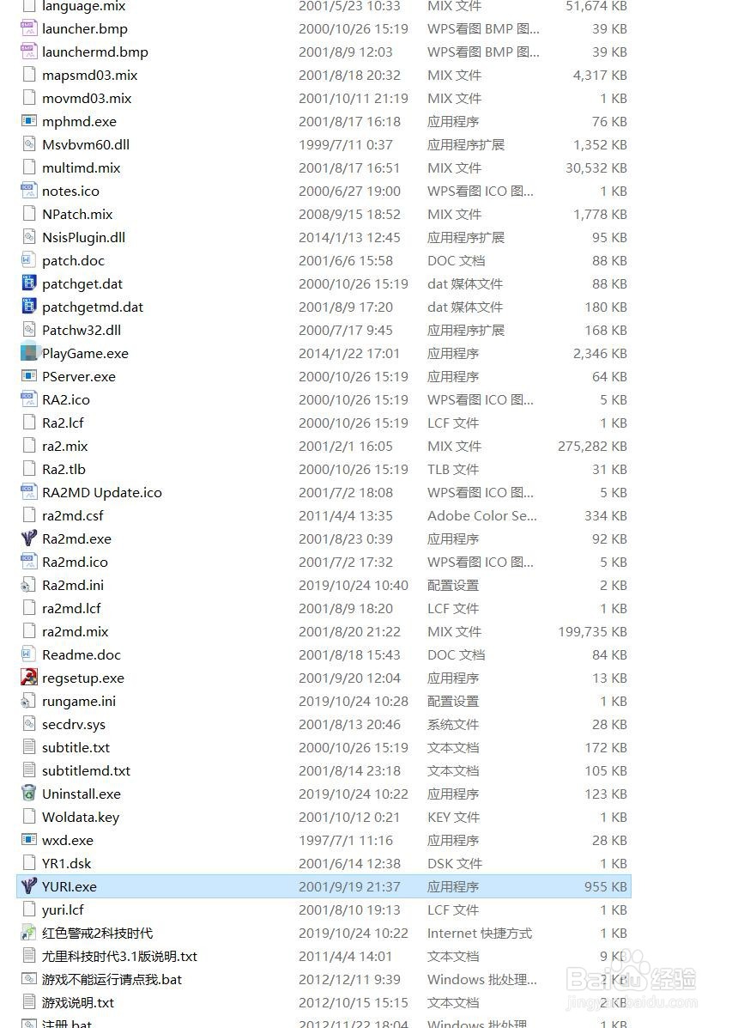Select file name multimd.mix
This screenshot has width=738, height=1028.
82,167
